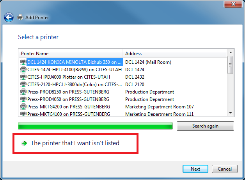The image size is (245, 180).
Task: Click the Press-MKTG4200 printer icon
Action: pos(23,107)
